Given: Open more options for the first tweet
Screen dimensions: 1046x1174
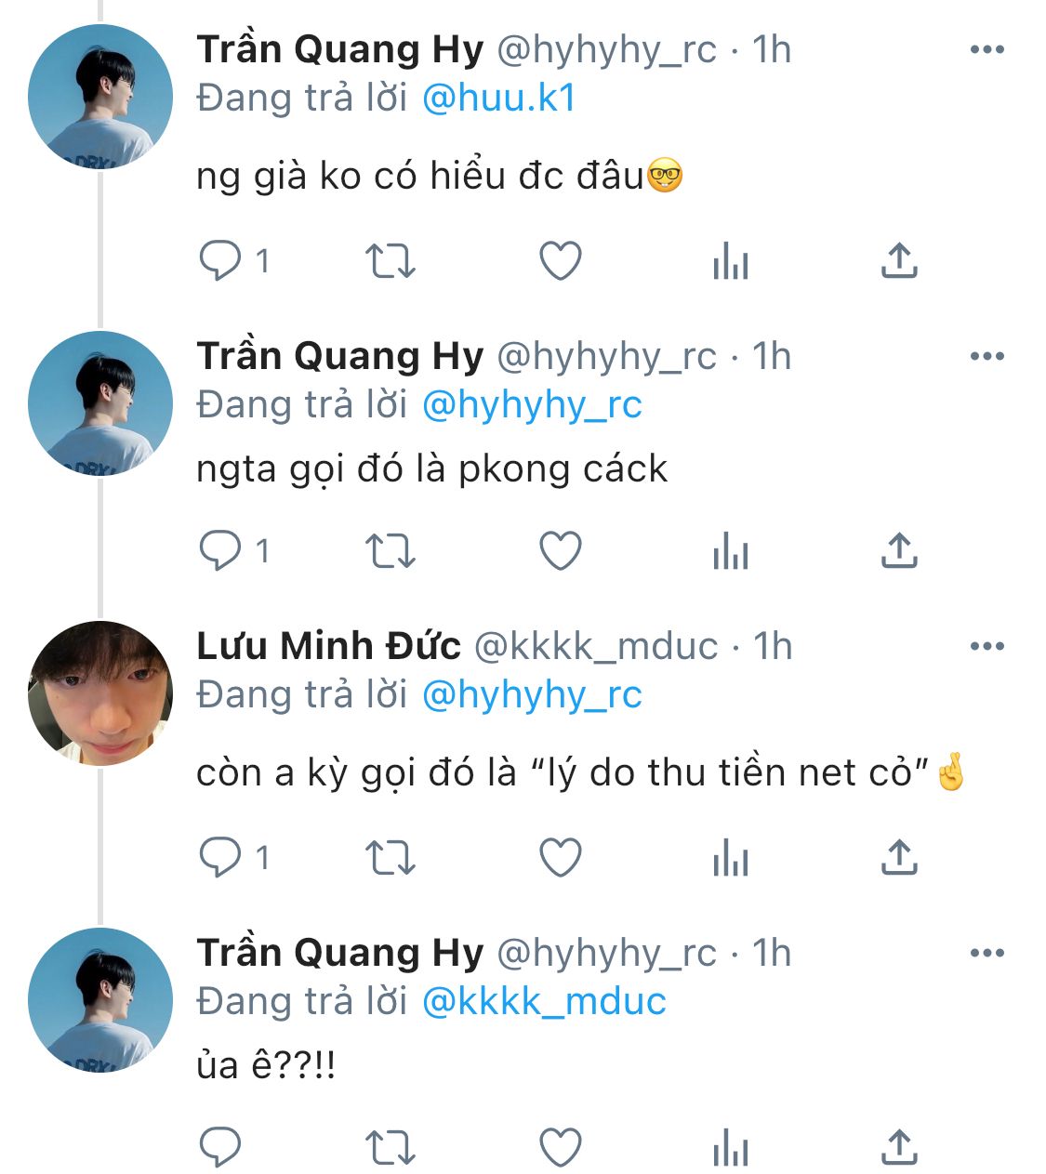Looking at the screenshot, I should pyautogui.click(x=986, y=49).
